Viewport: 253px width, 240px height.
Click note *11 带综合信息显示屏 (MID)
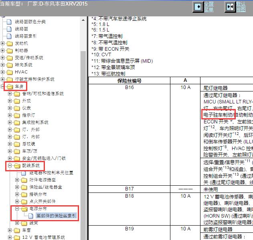click(122, 61)
